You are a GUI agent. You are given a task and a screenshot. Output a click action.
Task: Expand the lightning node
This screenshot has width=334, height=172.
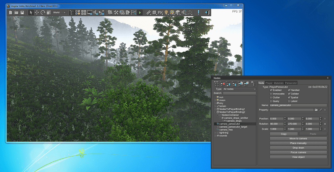pyautogui.click(x=216, y=133)
